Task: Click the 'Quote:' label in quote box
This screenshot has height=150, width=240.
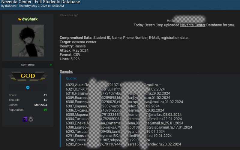Action: 71,78
